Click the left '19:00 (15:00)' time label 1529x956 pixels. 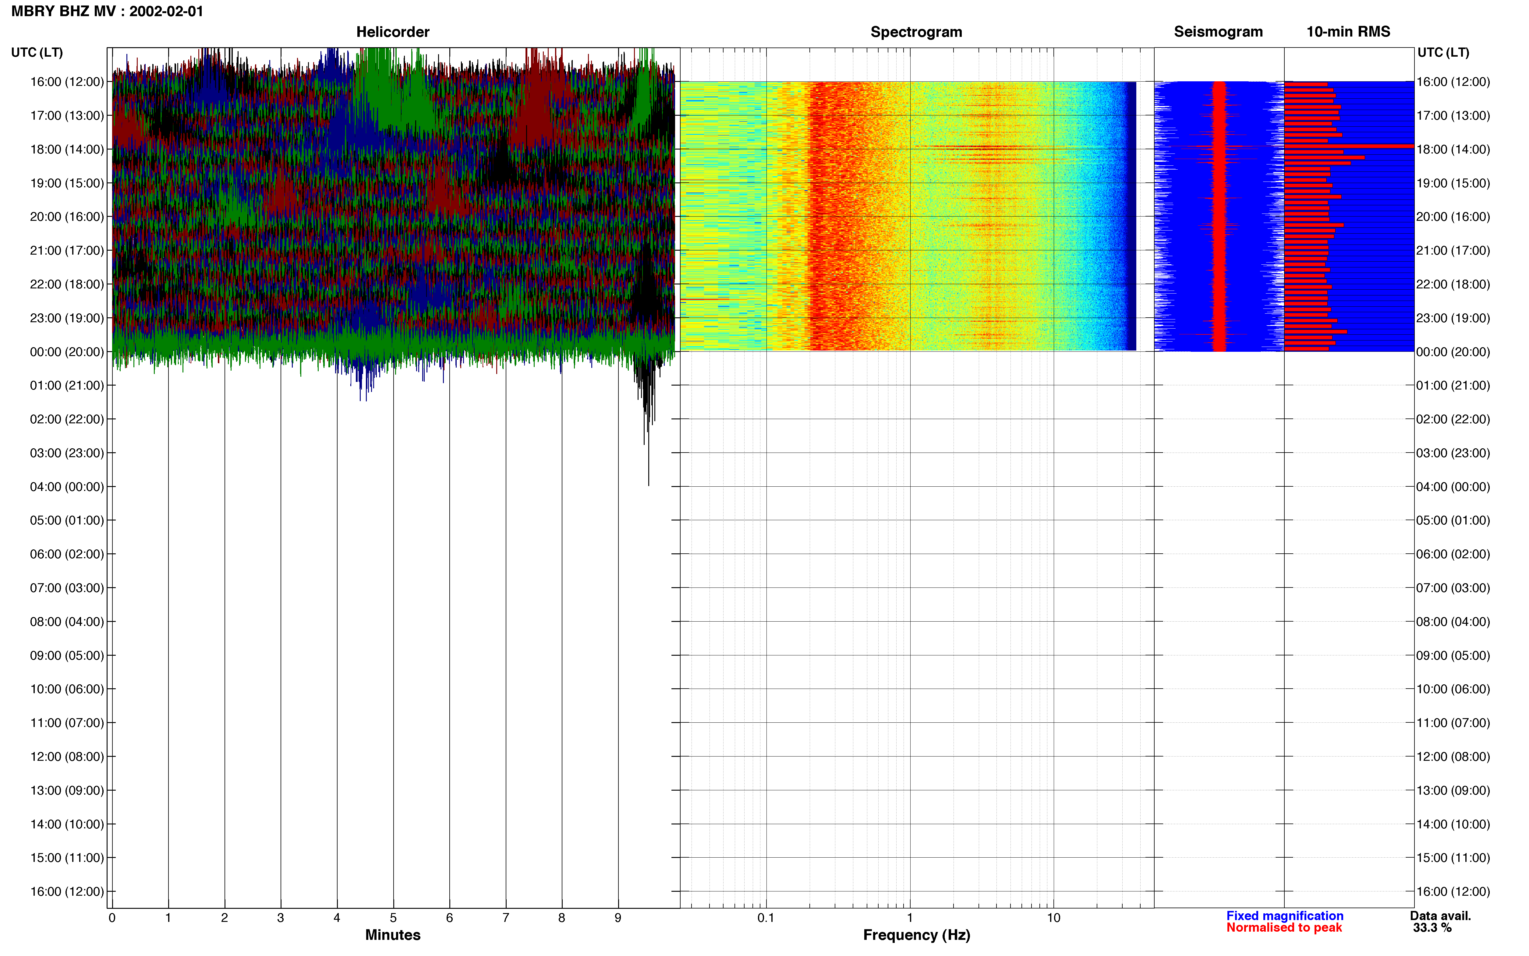67,183
